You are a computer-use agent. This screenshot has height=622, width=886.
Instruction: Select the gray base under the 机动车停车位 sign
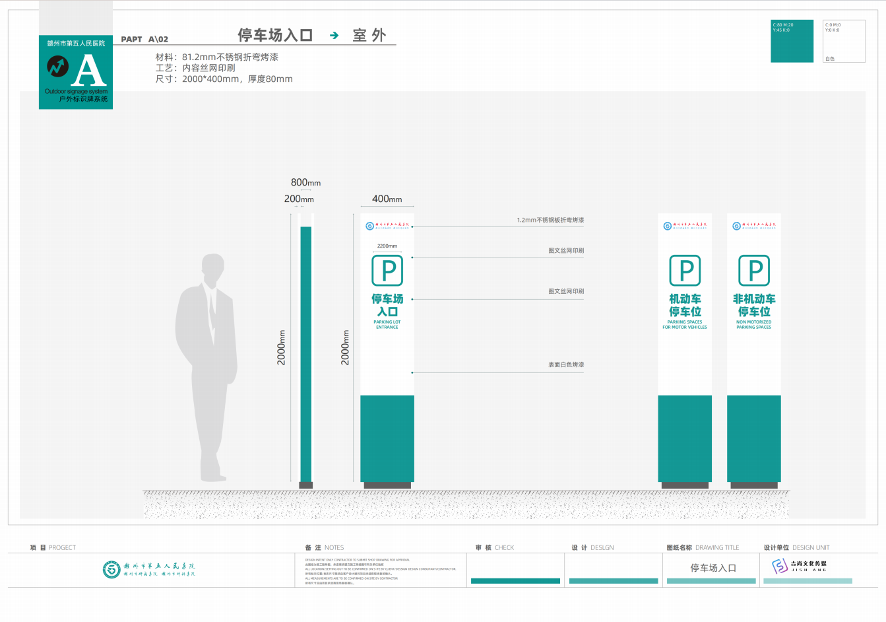pos(685,485)
